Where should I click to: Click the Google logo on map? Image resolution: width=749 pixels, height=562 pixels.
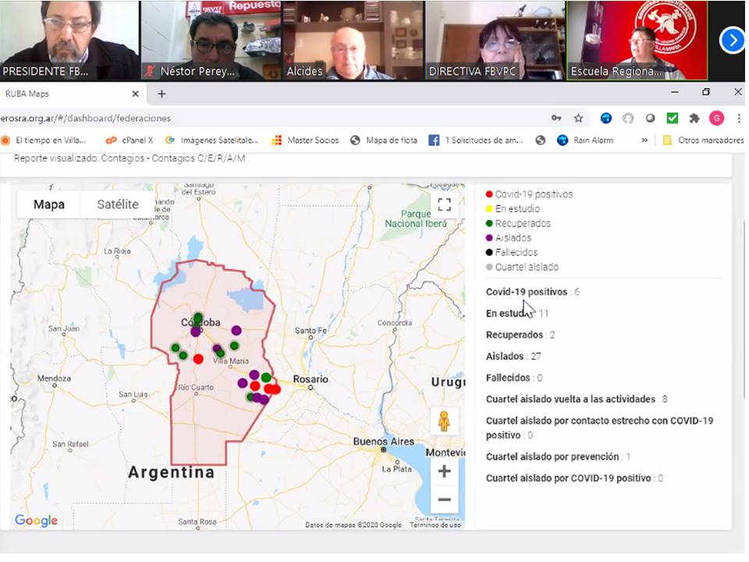tap(37, 521)
